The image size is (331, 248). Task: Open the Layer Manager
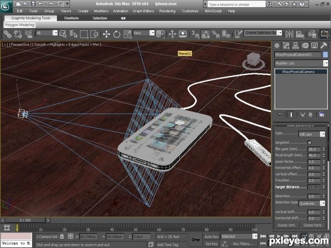pos(312,34)
